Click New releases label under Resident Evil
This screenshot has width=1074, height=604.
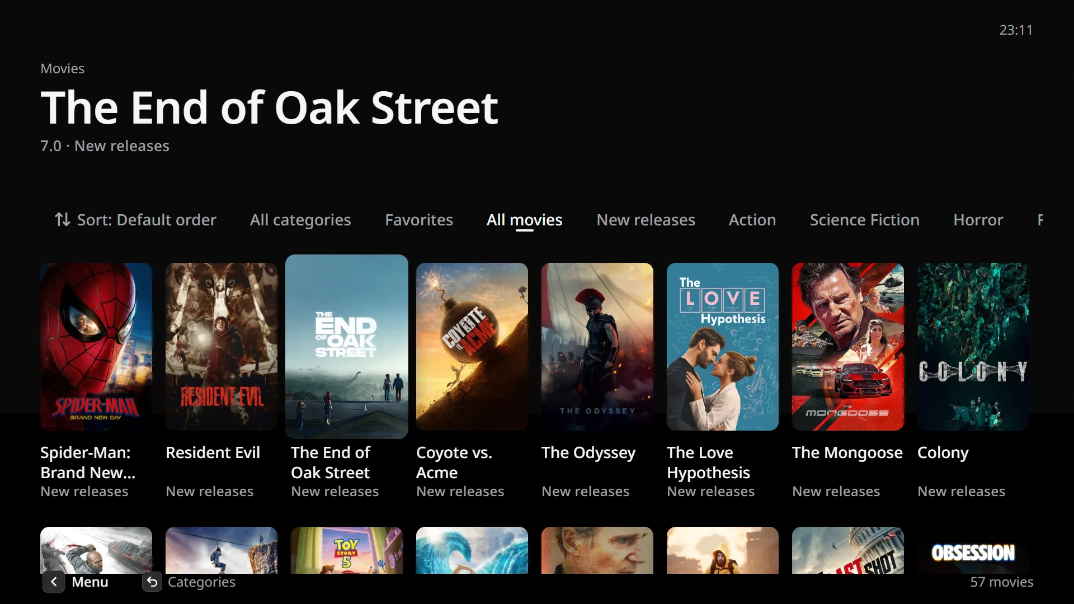point(209,492)
